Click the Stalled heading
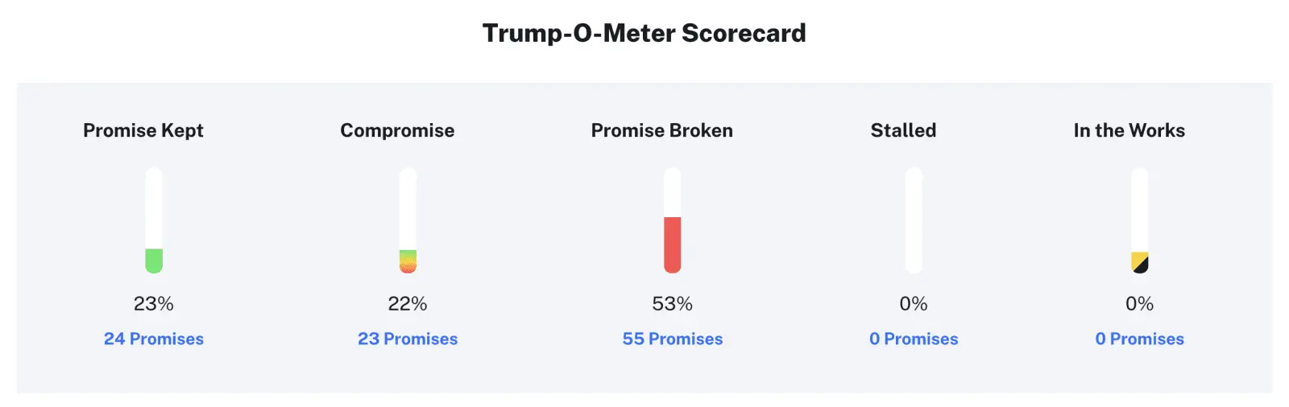The height and width of the screenshot is (407, 1289). [x=903, y=130]
